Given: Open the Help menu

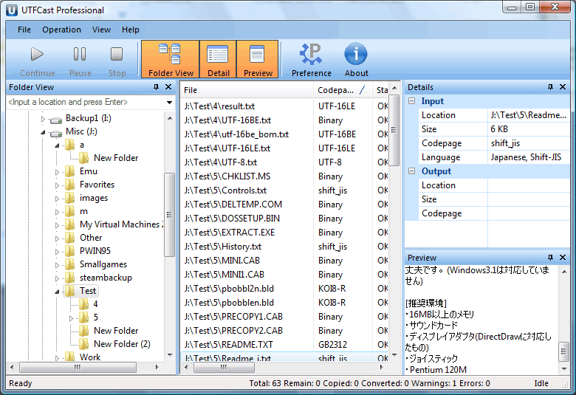Looking at the screenshot, I should tap(131, 30).
